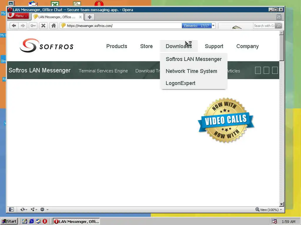Image resolution: width=301 pixels, height=225 pixels.
Task: Open the Windows Start button
Action: pos(9,221)
